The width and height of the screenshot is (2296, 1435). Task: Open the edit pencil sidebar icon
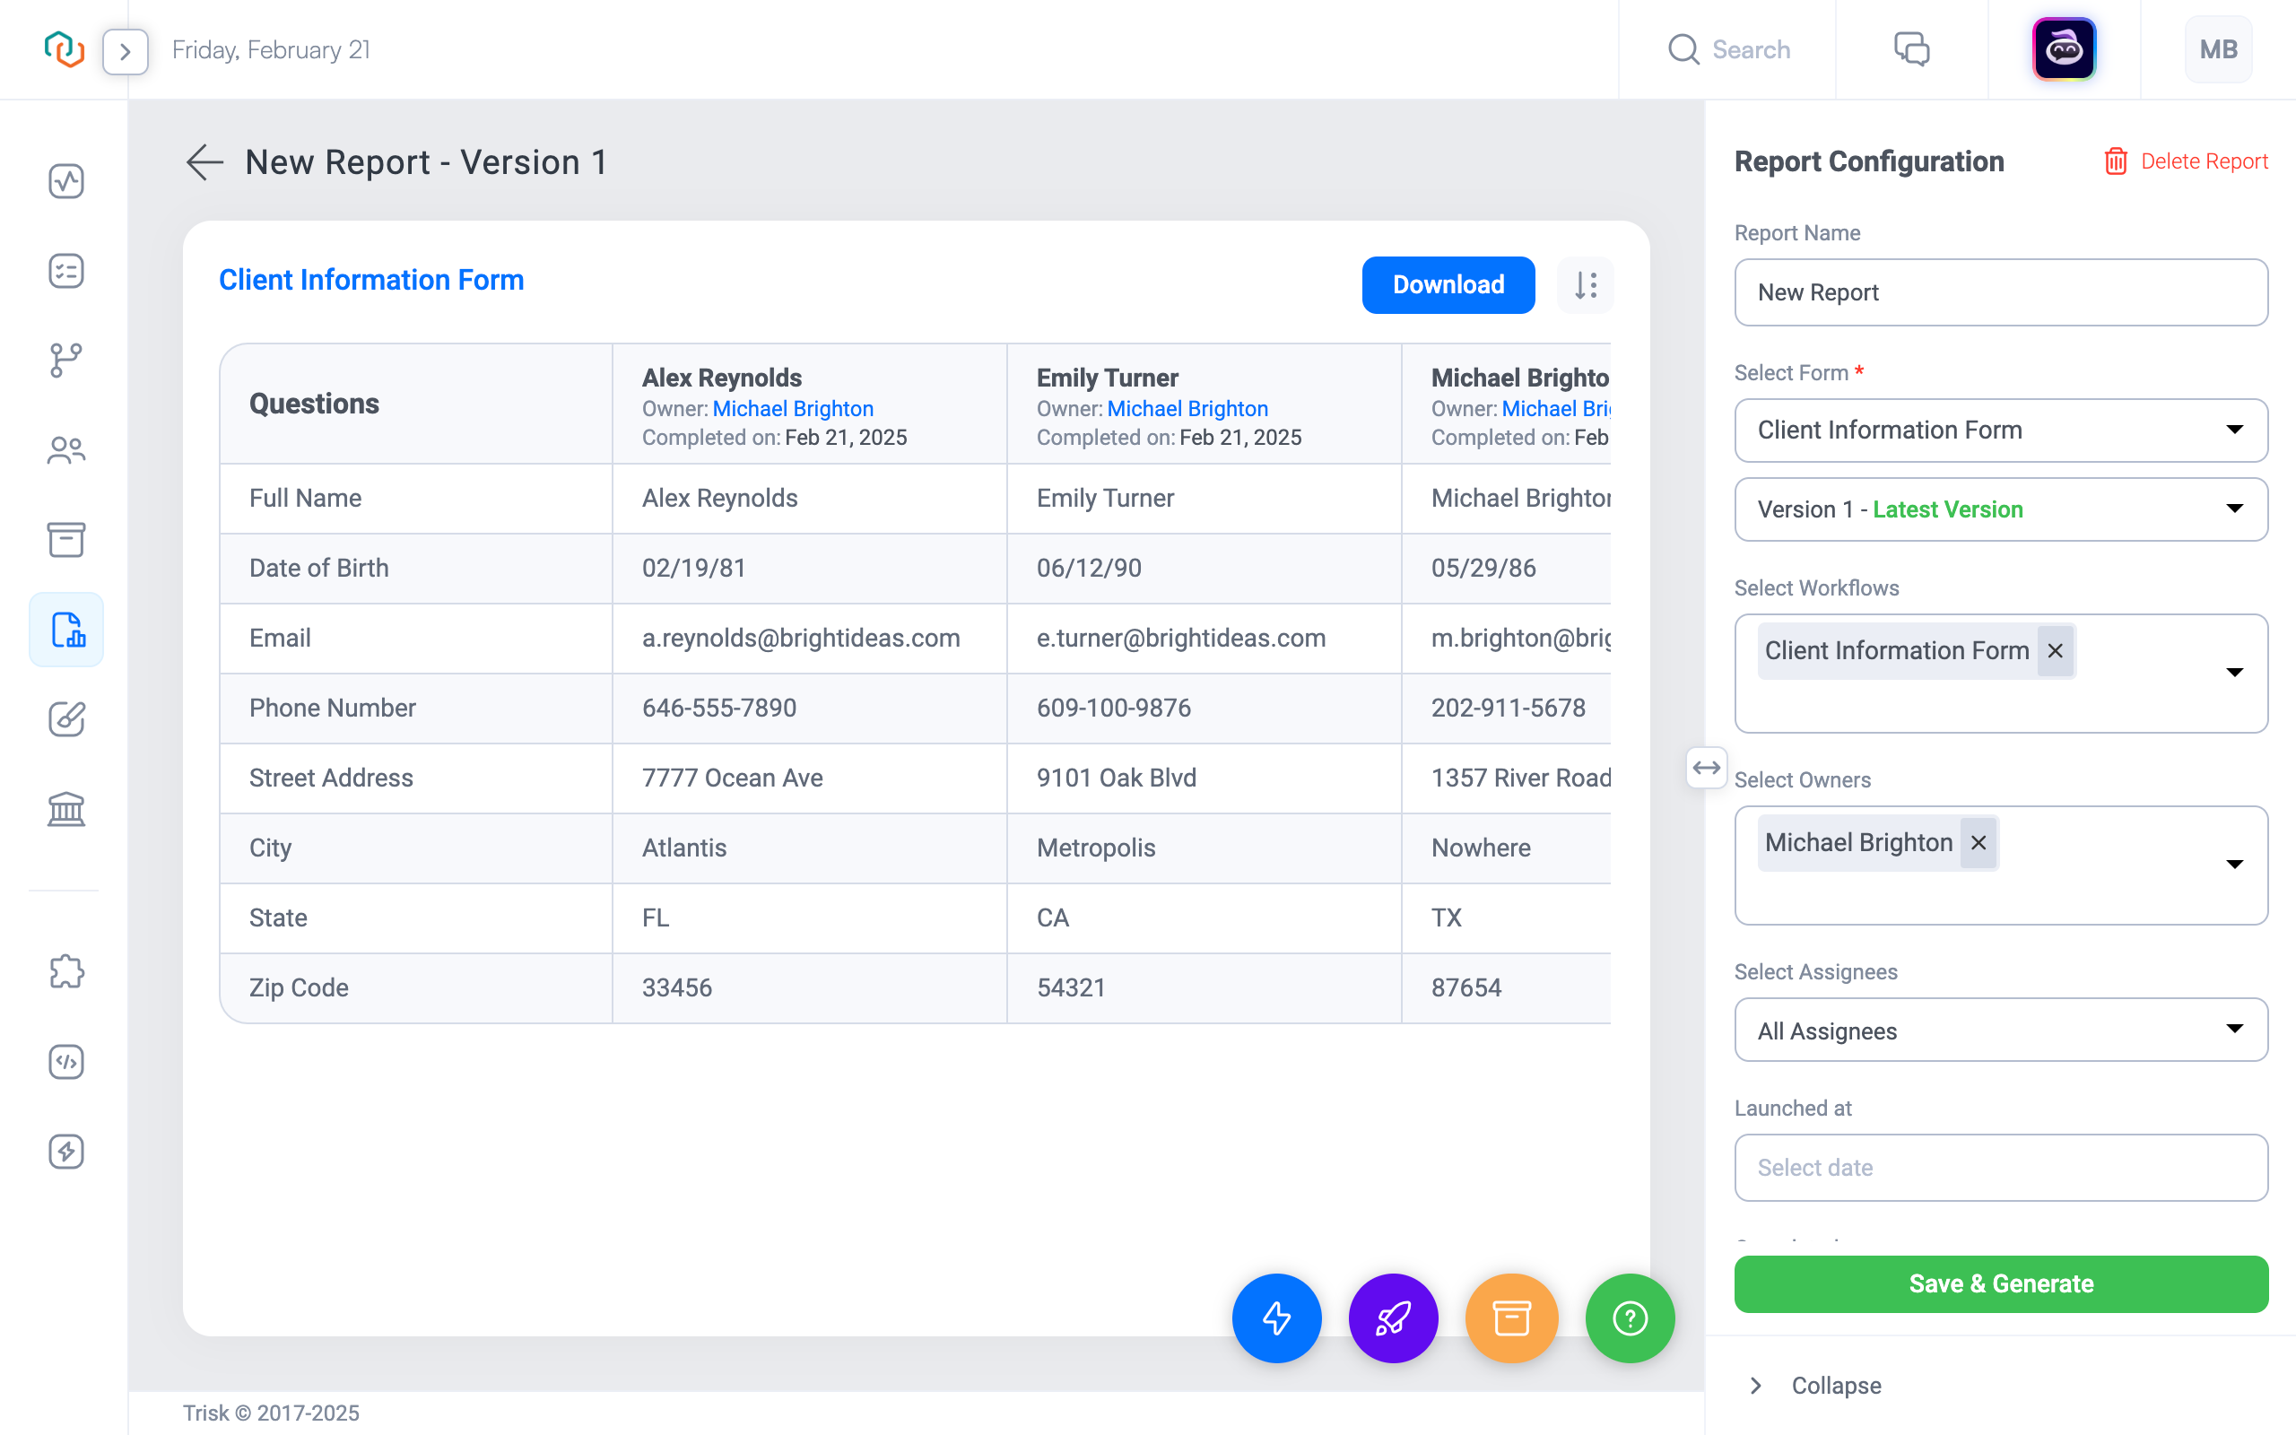(66, 719)
